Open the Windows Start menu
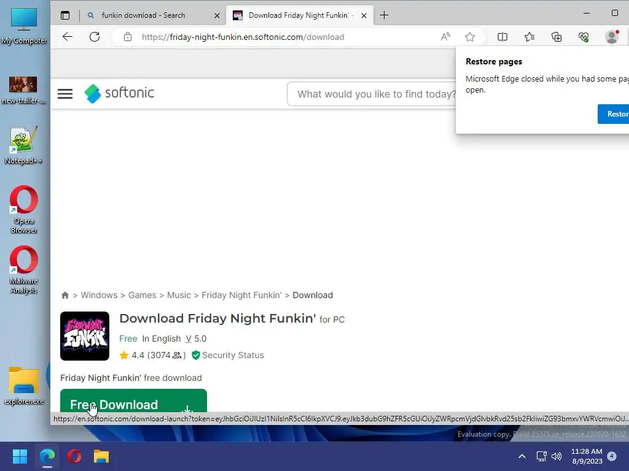The image size is (629, 471). [20, 456]
